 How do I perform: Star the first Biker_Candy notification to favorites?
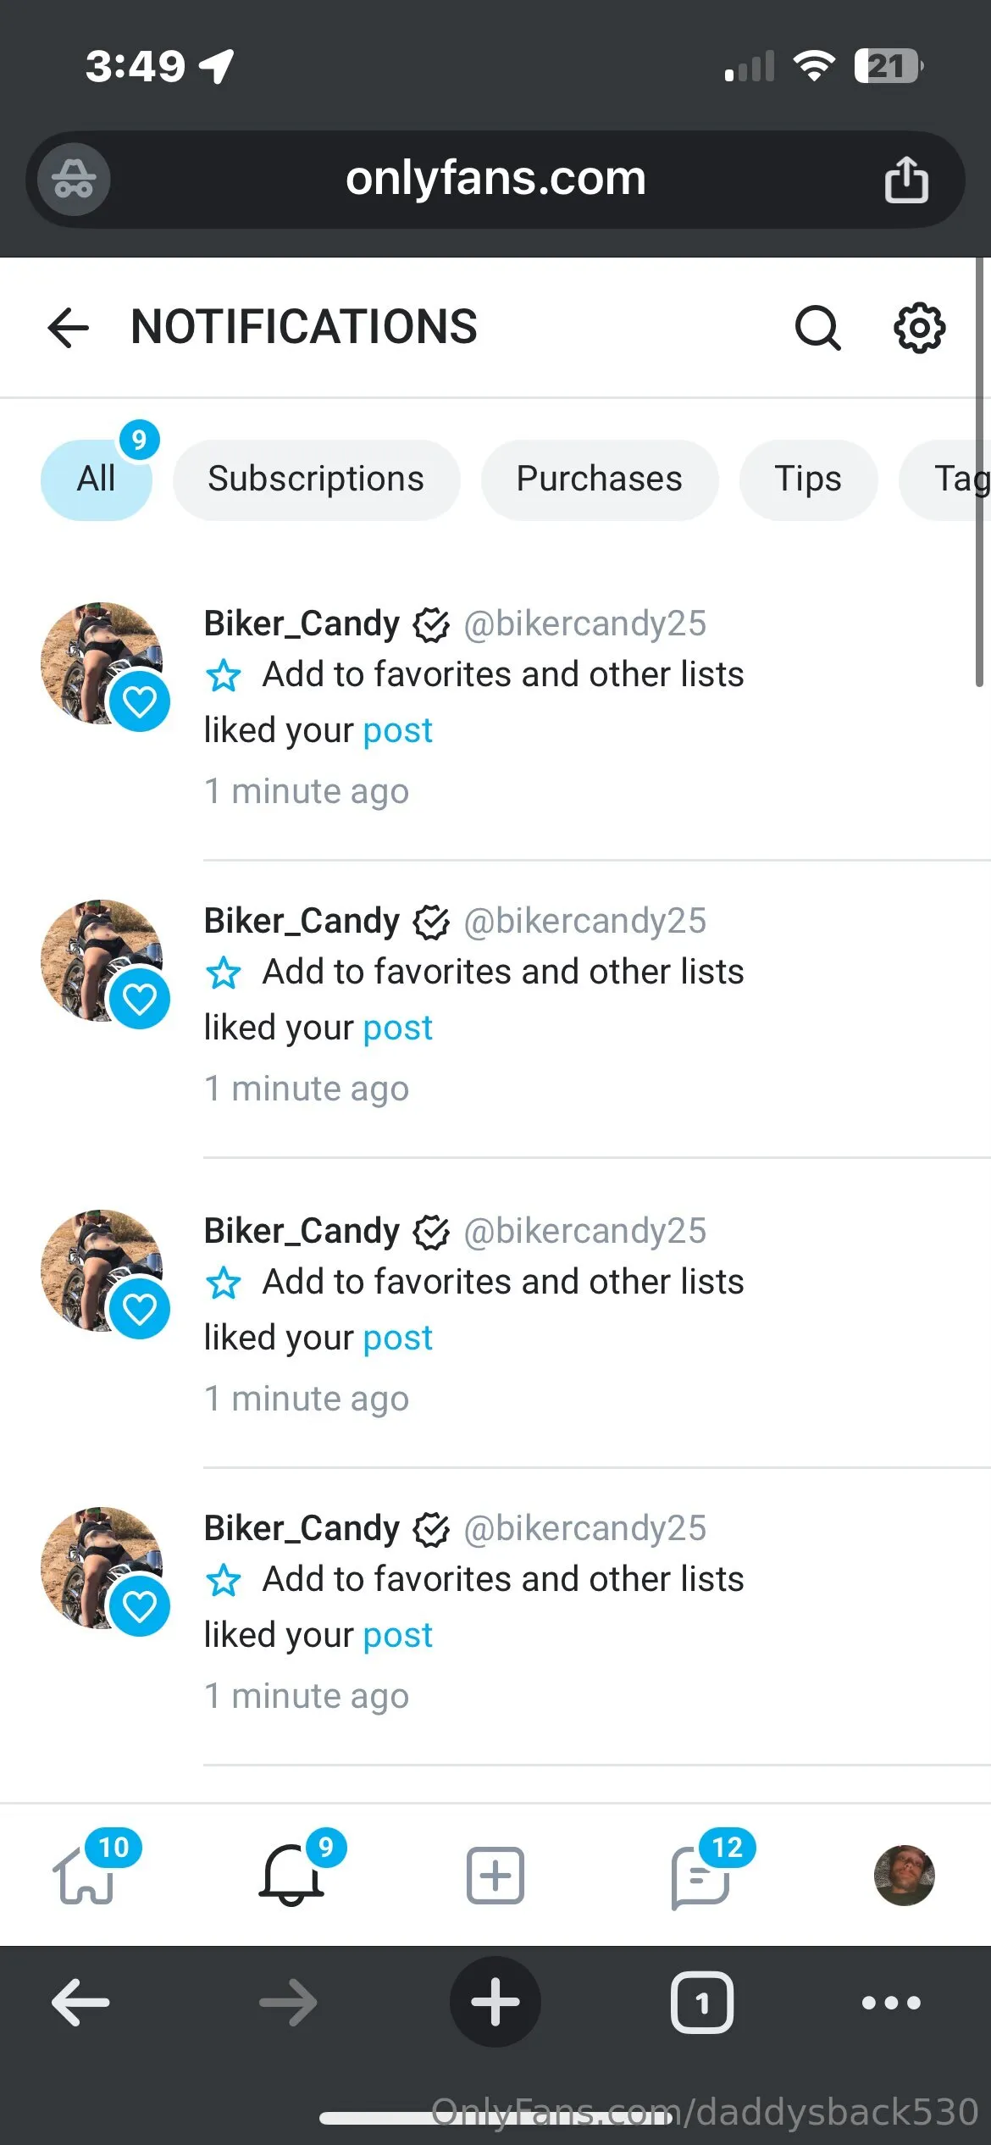pos(224,676)
